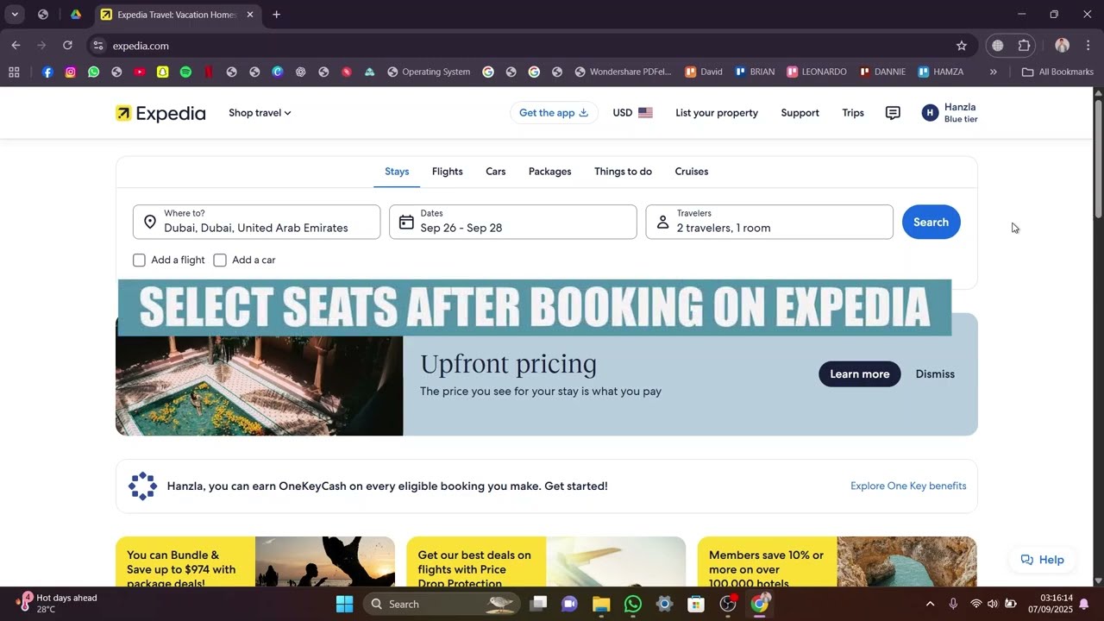Screen dimensions: 1104x621
Task: Click the Where to destination field
Action: coord(256,222)
